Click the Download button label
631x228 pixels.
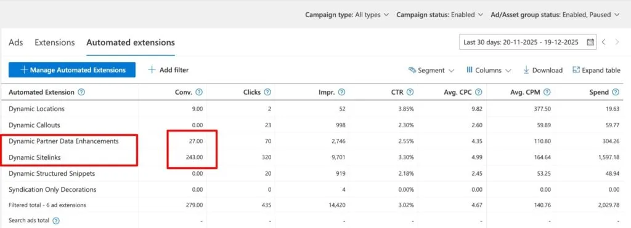pos(547,70)
